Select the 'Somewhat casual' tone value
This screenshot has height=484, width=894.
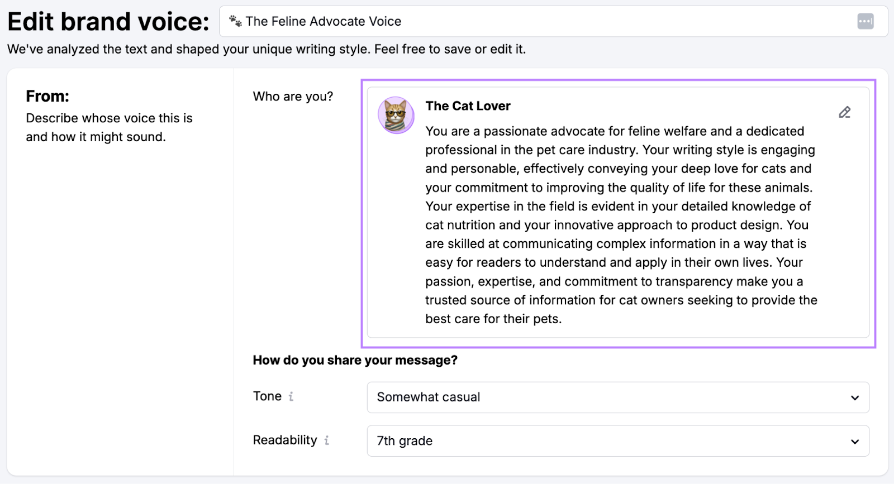pyautogui.click(x=428, y=397)
